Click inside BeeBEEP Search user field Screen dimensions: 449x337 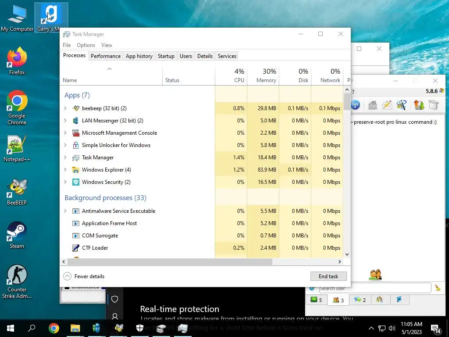tap(375, 288)
